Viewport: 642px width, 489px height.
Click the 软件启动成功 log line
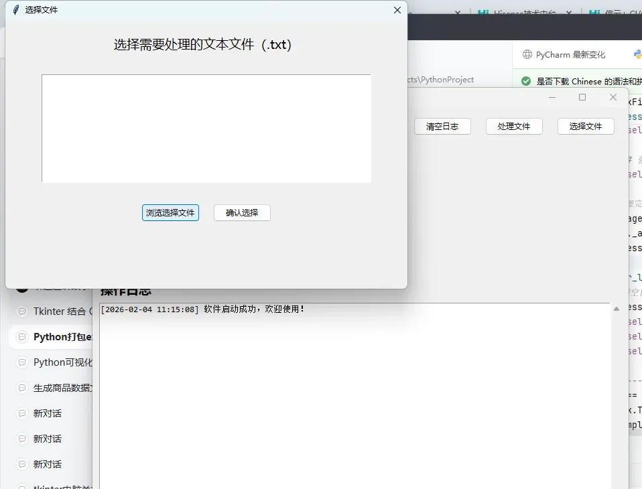(x=202, y=309)
